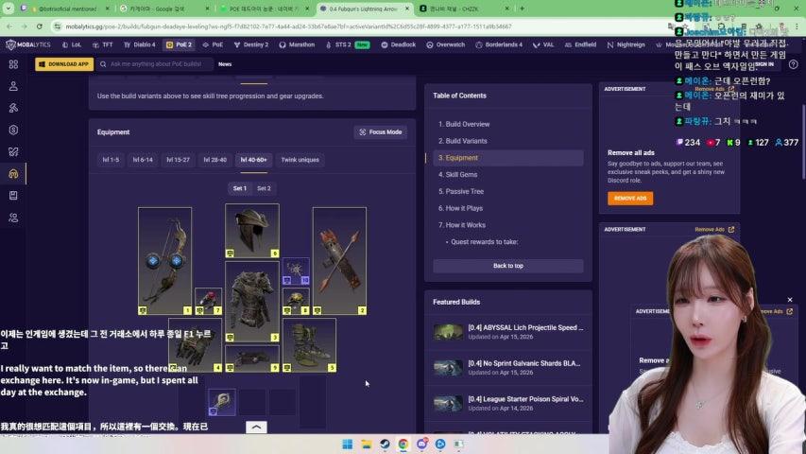Toggle Focus Mode for equipment
This screenshot has width=806, height=454.
click(x=381, y=132)
